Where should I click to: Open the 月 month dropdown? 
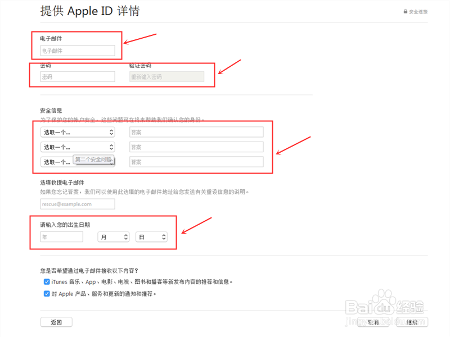coord(114,237)
